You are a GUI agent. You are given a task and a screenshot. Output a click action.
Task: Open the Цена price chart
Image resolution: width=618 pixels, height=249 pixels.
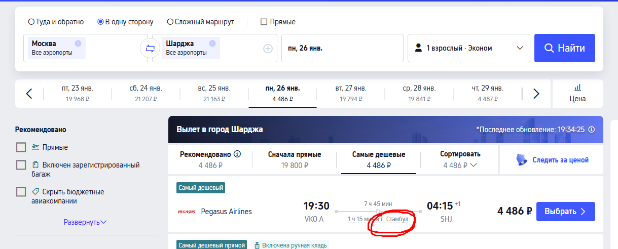tap(577, 93)
